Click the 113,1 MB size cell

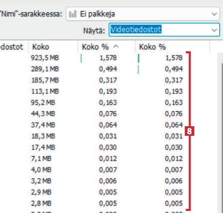point(45,92)
